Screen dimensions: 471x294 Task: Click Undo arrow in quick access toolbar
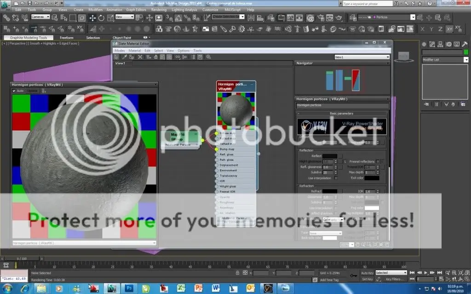point(36,3)
